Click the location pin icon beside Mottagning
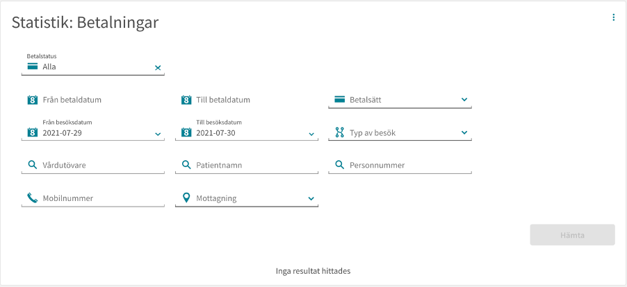The height and width of the screenshot is (287, 627). (x=186, y=198)
